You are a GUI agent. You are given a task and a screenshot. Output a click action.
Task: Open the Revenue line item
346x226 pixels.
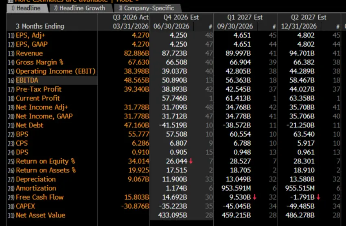click(29, 53)
